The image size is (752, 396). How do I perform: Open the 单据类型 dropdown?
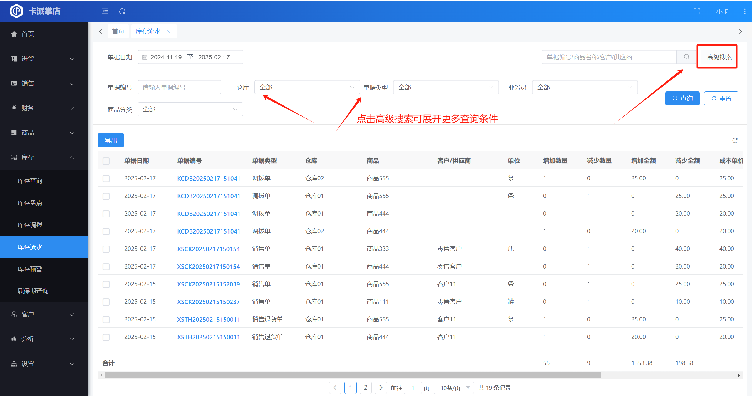point(445,87)
